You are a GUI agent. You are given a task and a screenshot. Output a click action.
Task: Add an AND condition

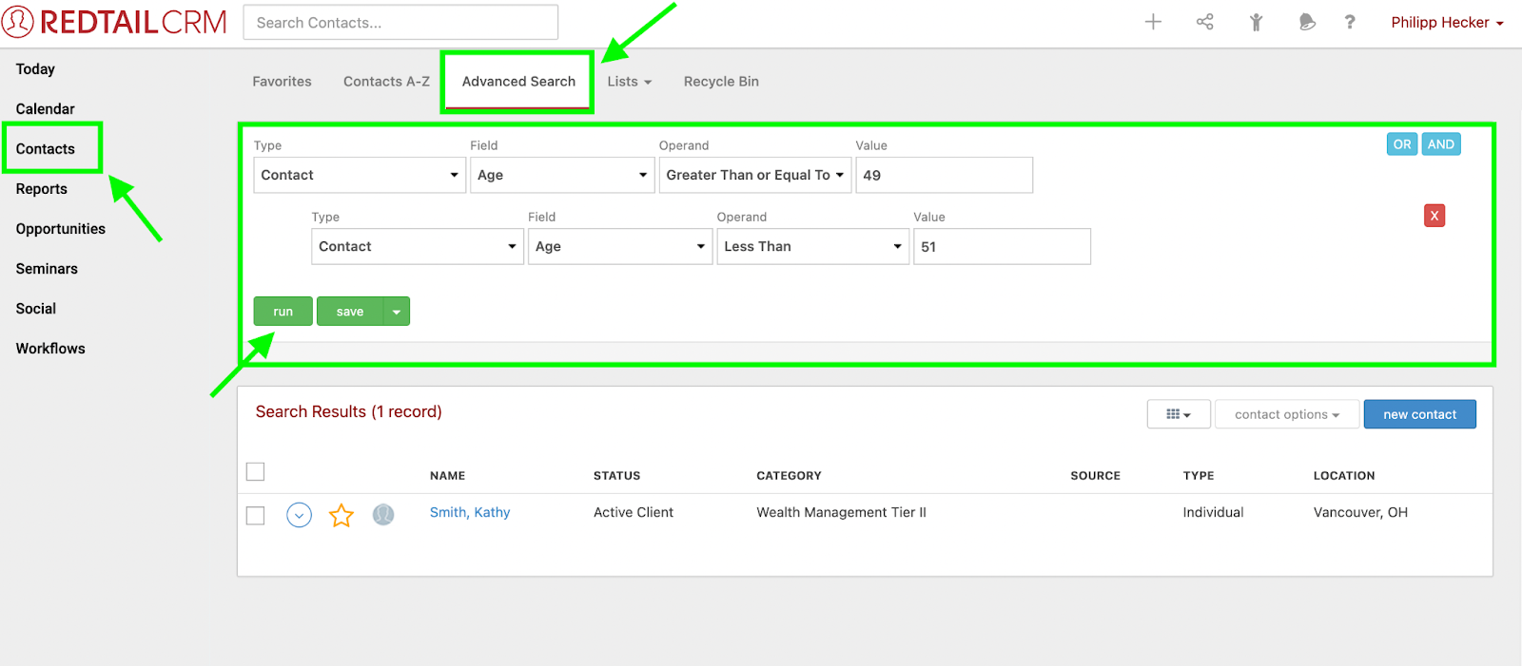(1441, 144)
